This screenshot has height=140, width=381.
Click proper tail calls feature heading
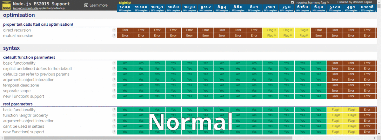38,24
